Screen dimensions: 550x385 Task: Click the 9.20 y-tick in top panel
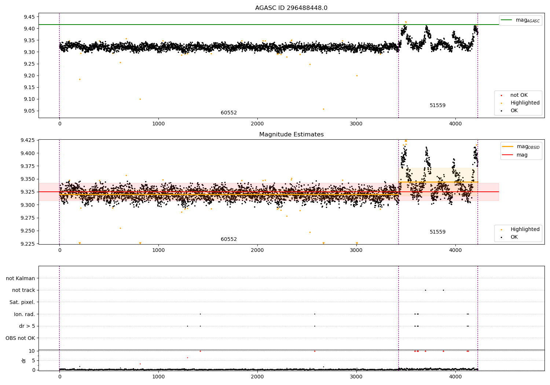(29, 76)
